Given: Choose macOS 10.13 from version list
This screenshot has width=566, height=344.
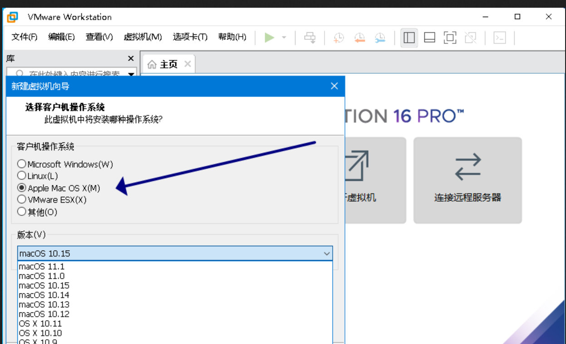Looking at the screenshot, I should coord(175,305).
